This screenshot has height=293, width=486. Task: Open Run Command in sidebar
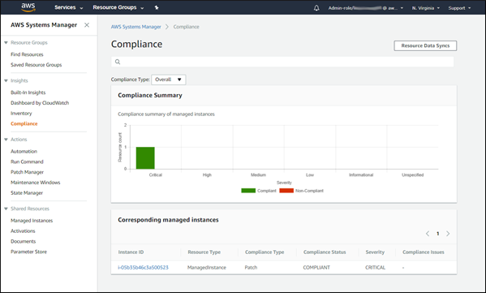(27, 162)
